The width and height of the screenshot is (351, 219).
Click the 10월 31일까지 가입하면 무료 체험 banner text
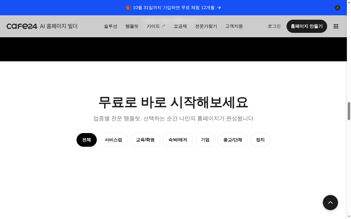174,8
